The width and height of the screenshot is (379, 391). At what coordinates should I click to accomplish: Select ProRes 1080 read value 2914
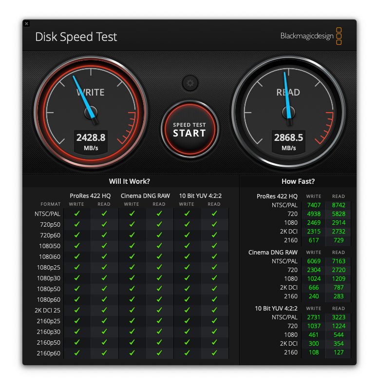339,222
